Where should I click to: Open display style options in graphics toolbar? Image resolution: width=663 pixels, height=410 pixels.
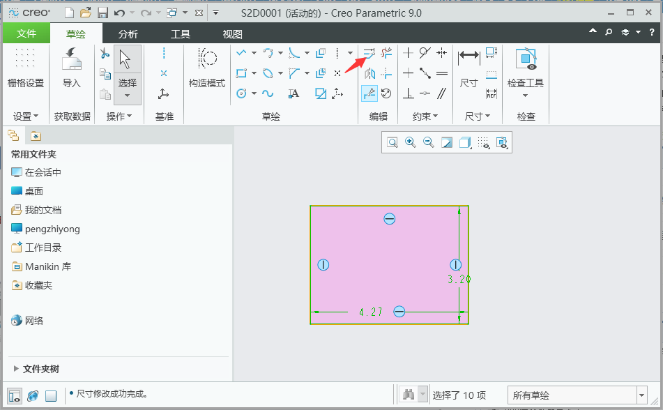point(465,142)
